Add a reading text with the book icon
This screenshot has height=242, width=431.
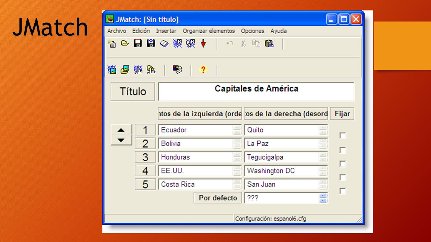pyautogui.click(x=164, y=43)
